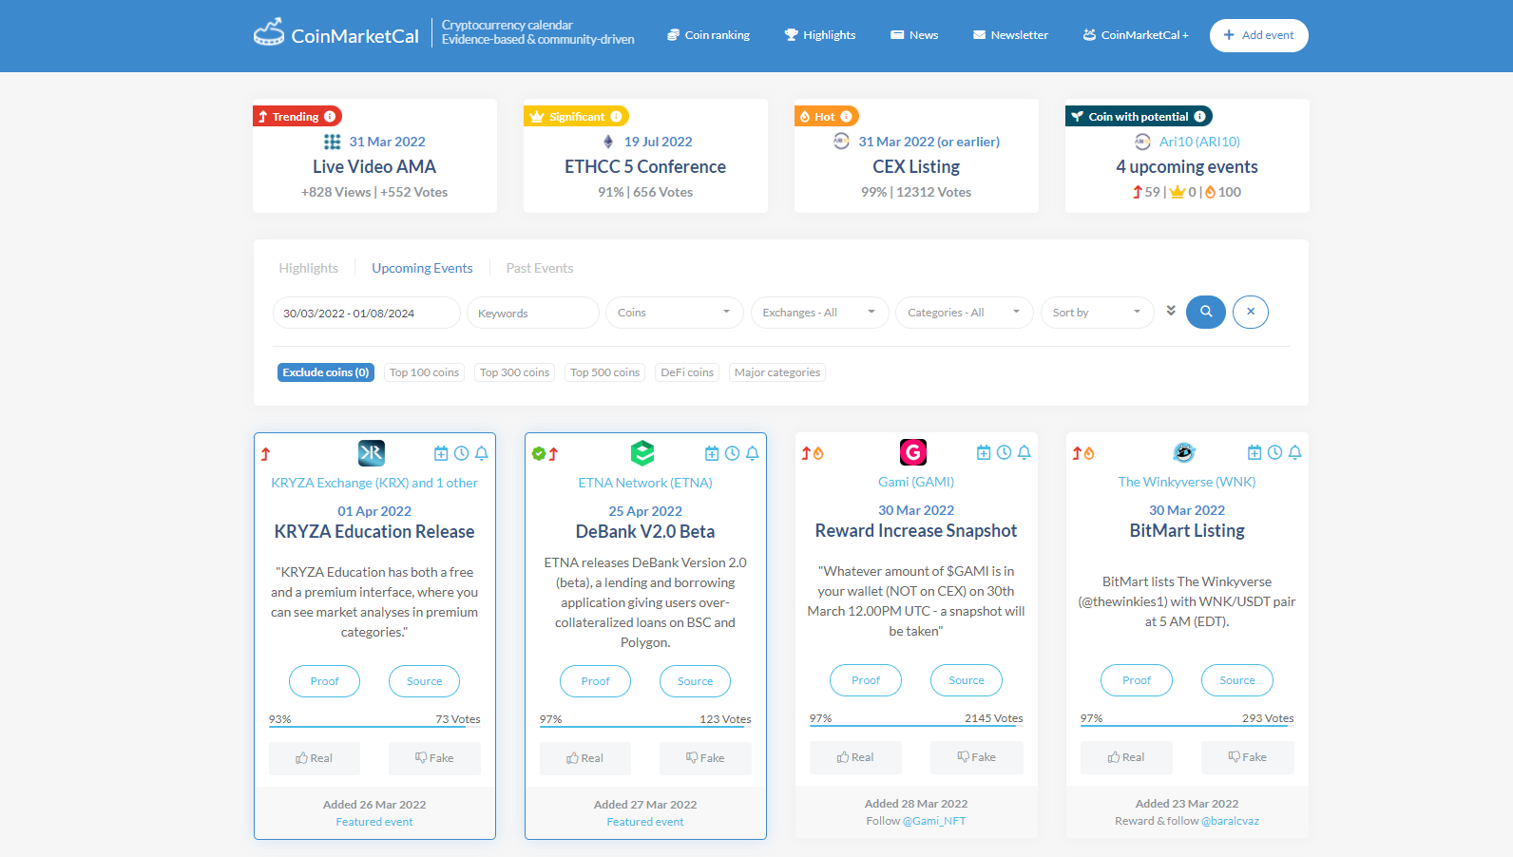Image resolution: width=1513 pixels, height=857 pixels.
Task: Open ETHCC 5 Conference significant card
Action: pyautogui.click(x=645, y=157)
